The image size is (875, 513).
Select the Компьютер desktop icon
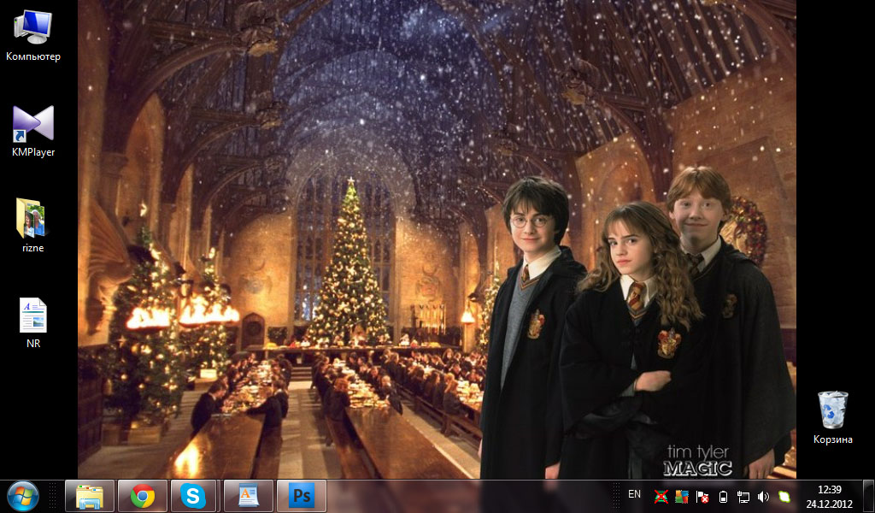(x=33, y=34)
